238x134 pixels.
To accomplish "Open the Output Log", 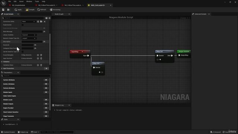I will (23, 132).
